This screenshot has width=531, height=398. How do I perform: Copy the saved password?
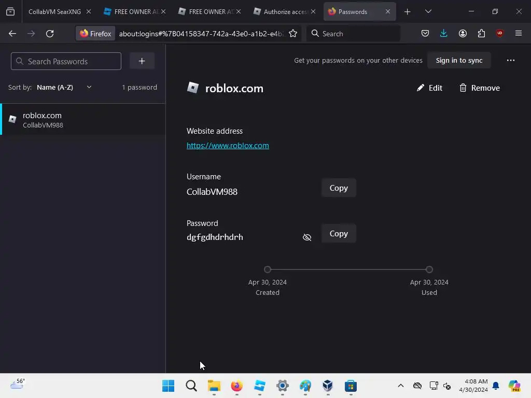tap(339, 234)
